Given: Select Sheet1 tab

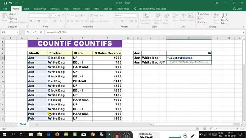Looking at the screenshot, I should pos(24,124).
